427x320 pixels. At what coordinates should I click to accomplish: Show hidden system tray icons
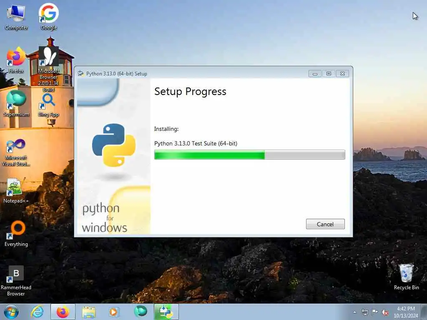pos(354,312)
